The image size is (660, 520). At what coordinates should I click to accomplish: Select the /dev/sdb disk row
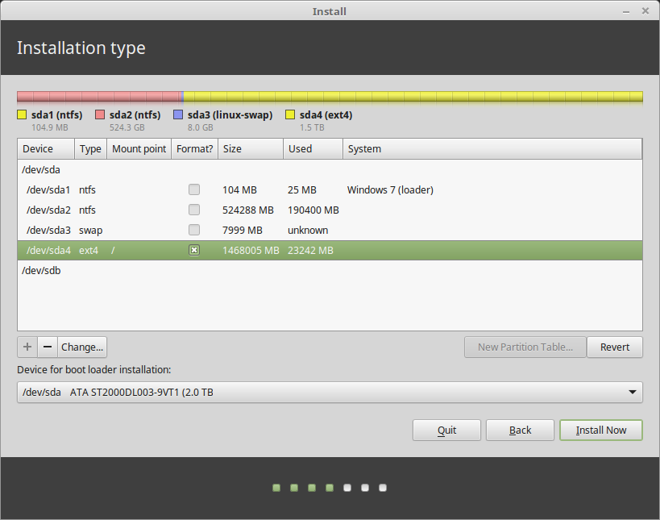coord(330,270)
